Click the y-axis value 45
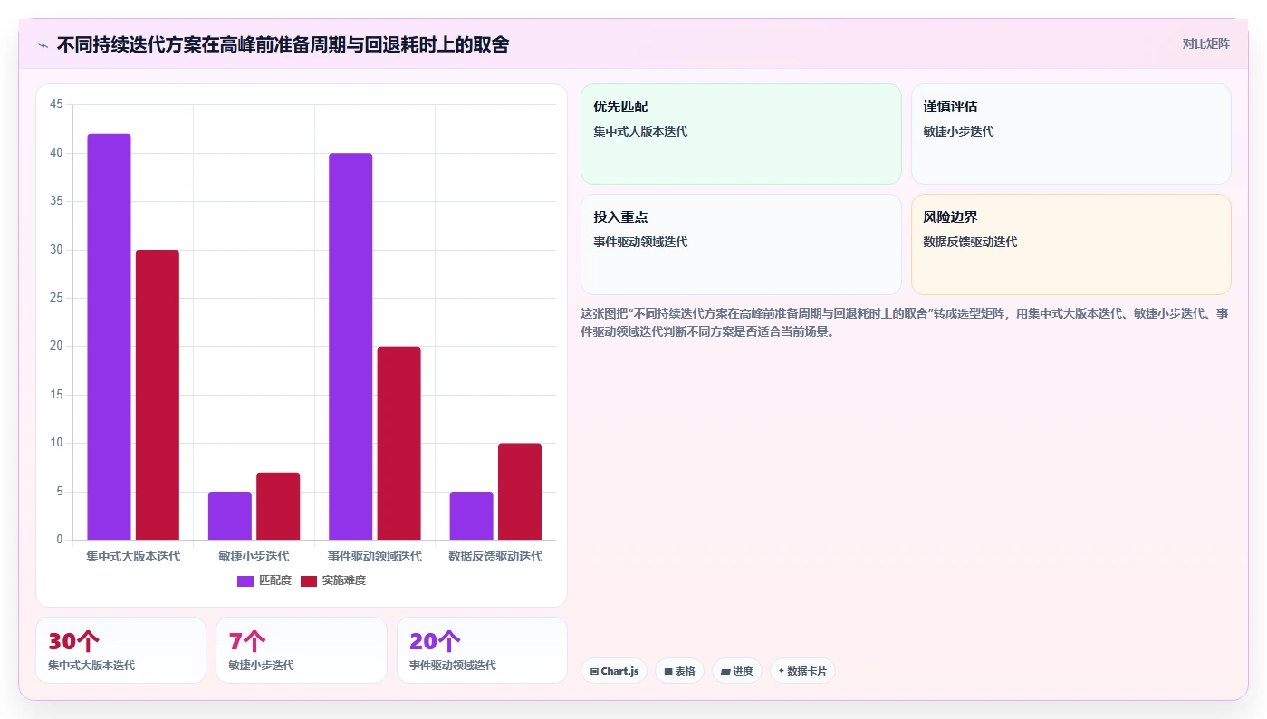1267x719 pixels. coord(56,105)
